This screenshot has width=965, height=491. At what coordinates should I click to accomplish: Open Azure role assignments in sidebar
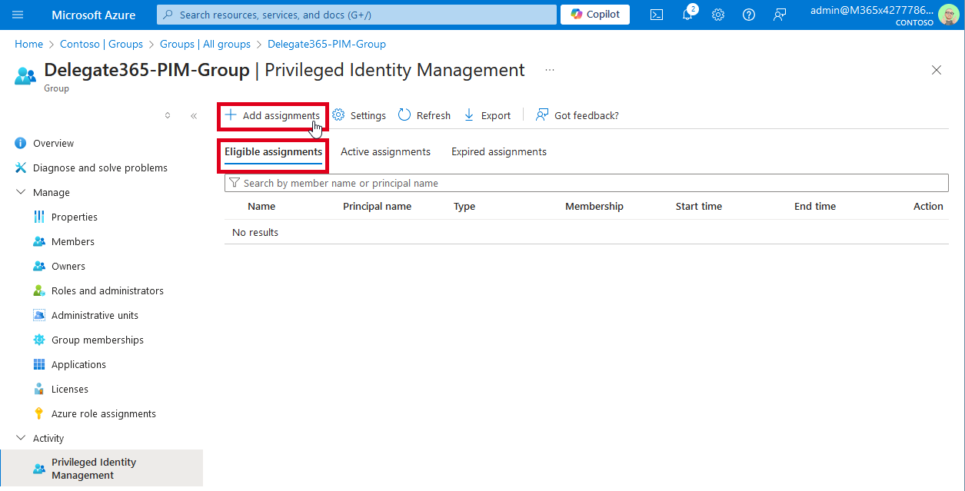(x=103, y=413)
